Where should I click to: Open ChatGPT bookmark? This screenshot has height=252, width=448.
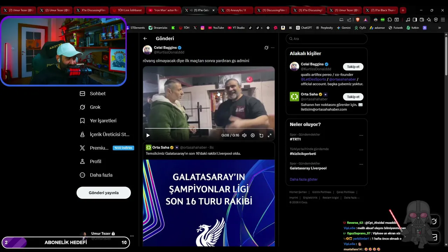(304, 28)
